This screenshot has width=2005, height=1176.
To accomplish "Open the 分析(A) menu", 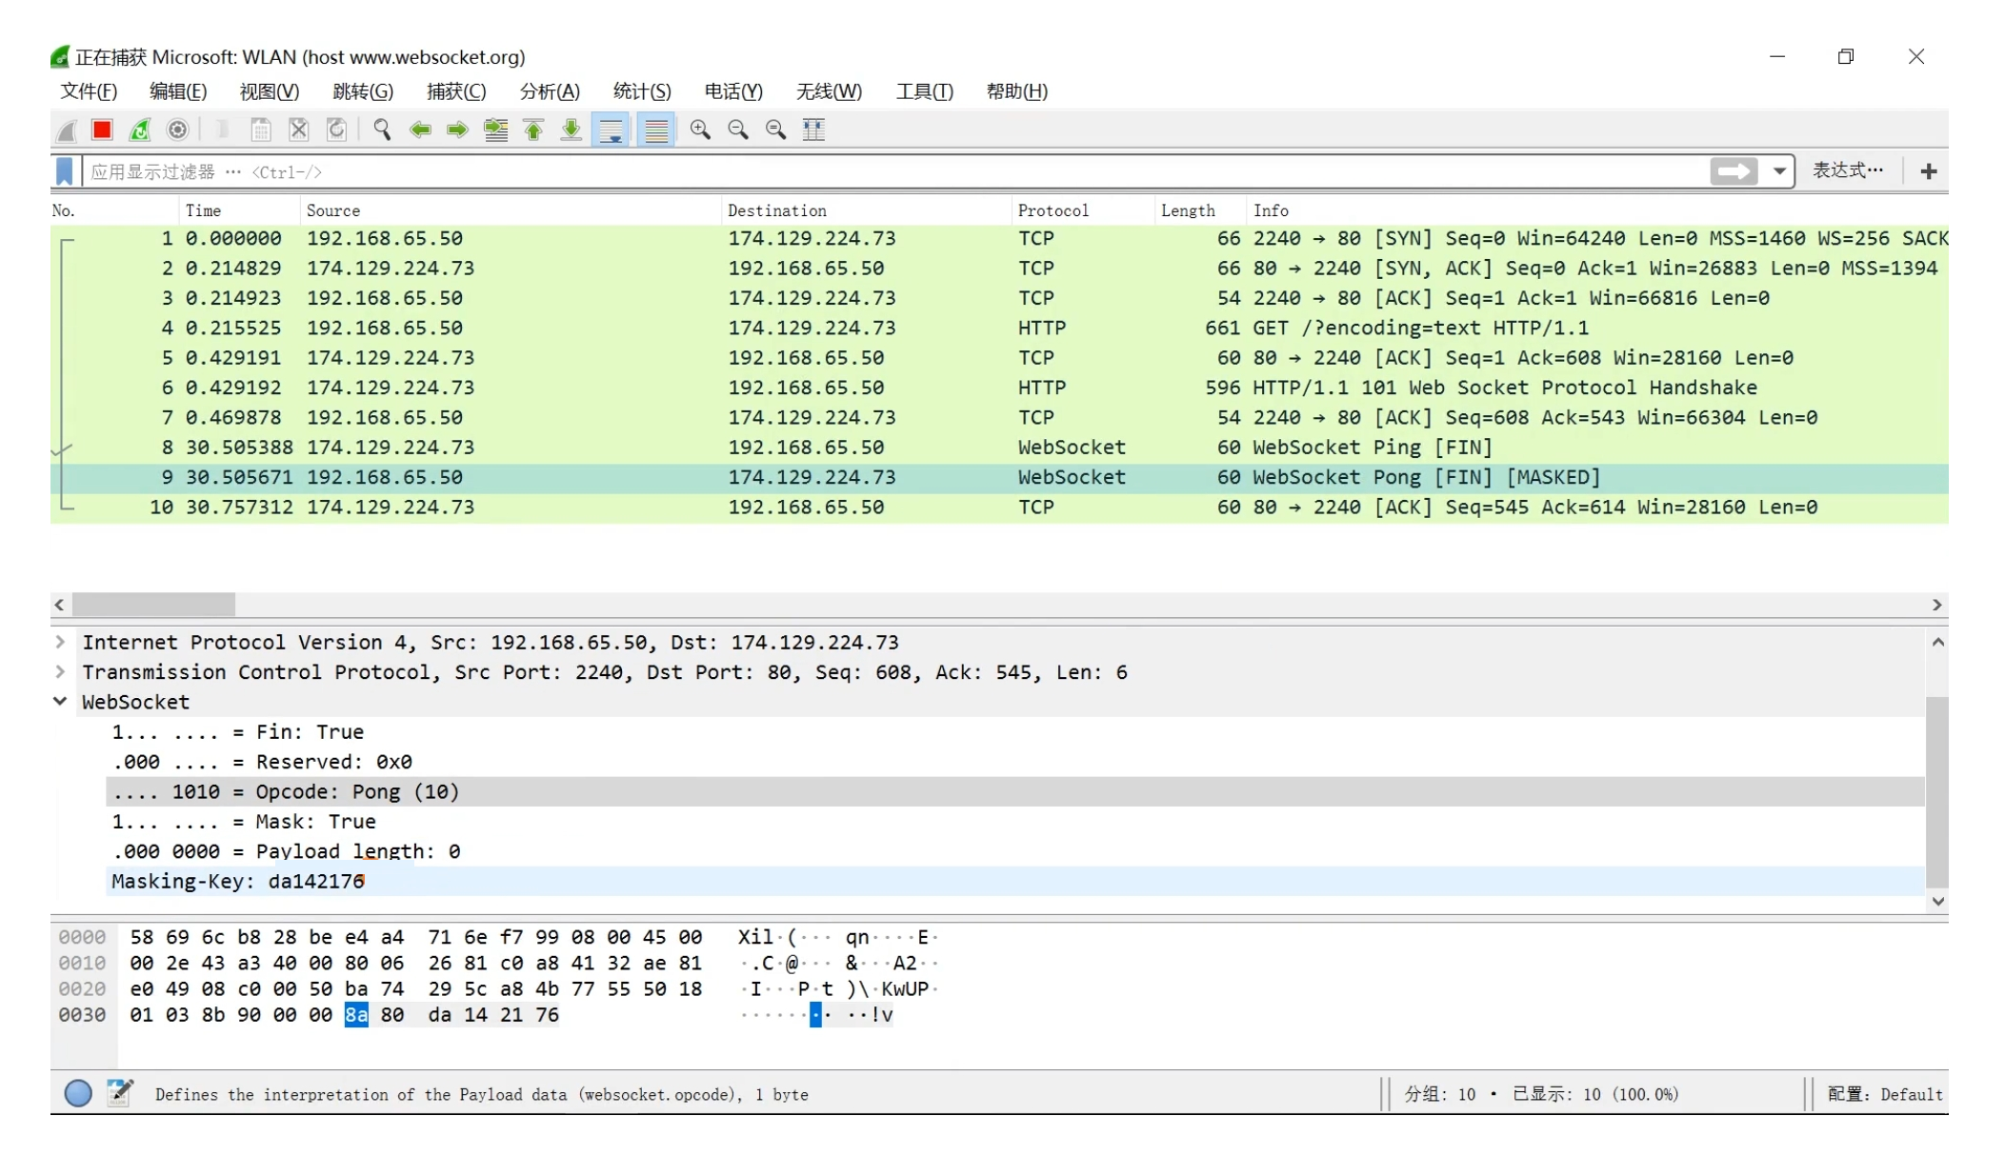I will [x=550, y=91].
